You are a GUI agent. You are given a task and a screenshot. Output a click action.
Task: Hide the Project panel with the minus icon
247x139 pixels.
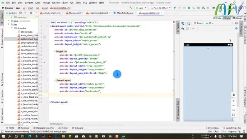[x=36, y=13]
